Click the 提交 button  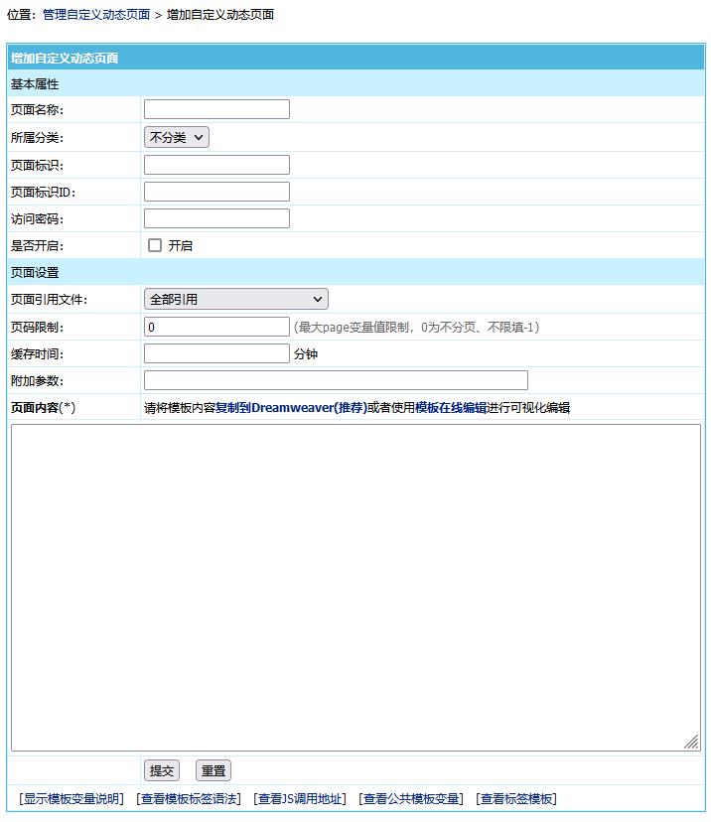click(x=162, y=770)
